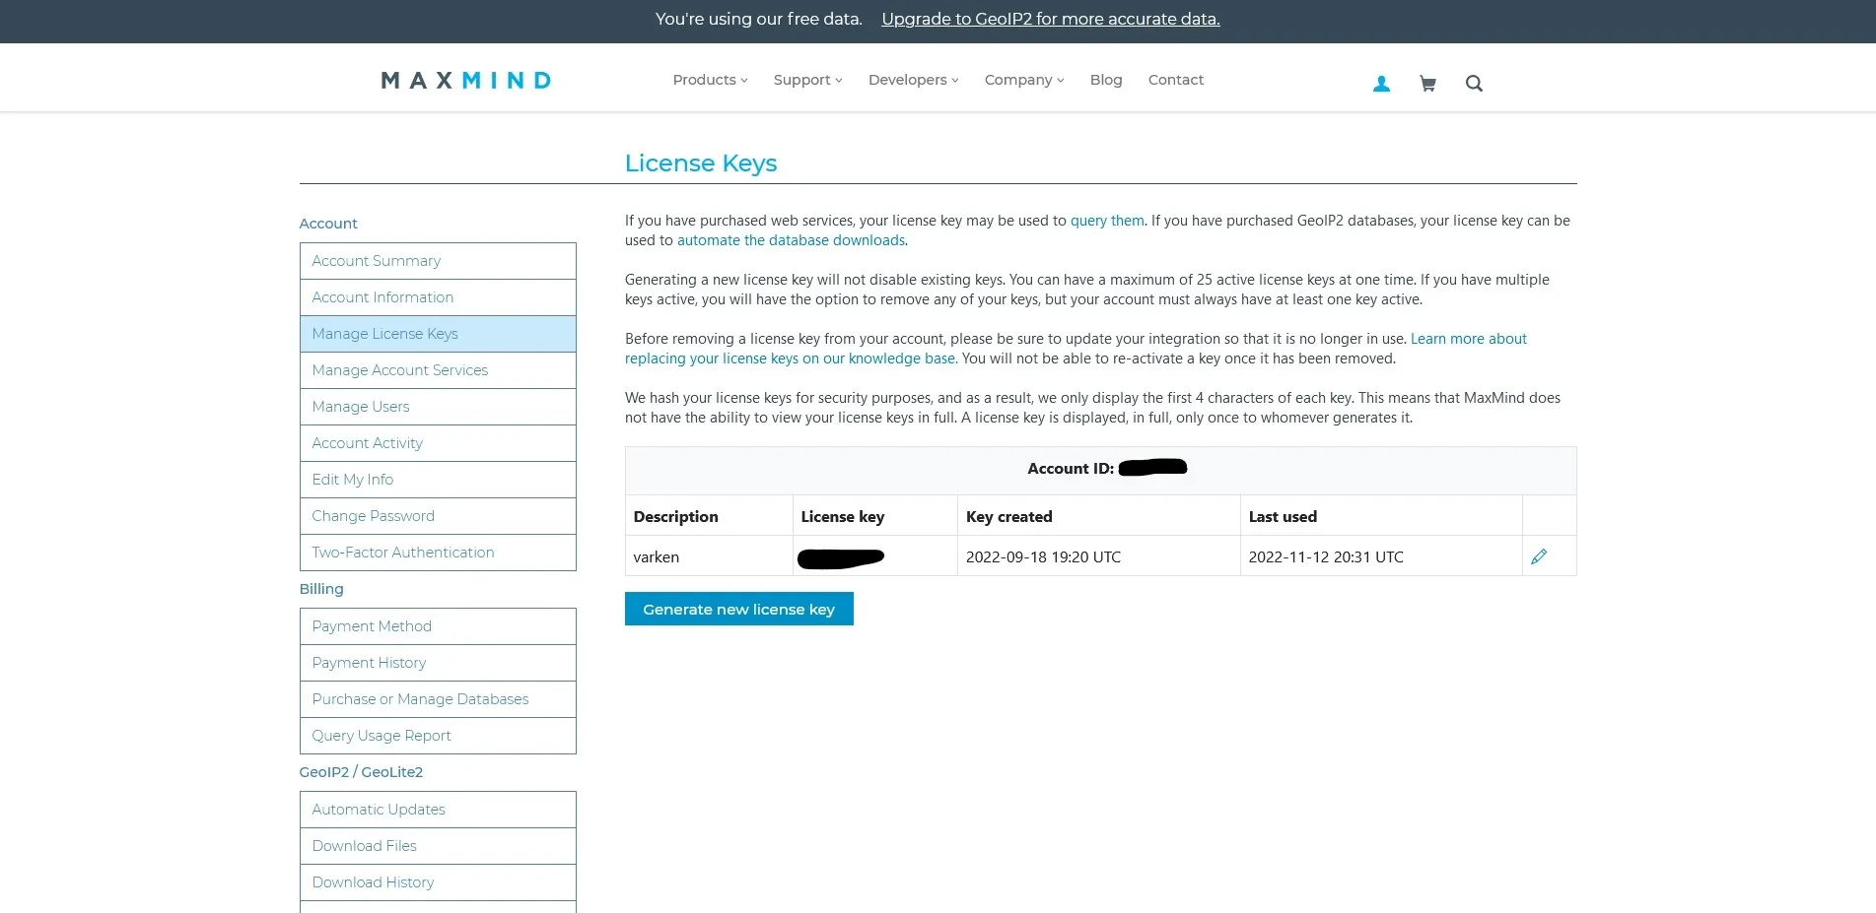Open the Query Usage Report
The width and height of the screenshot is (1876, 913).
[381, 735]
